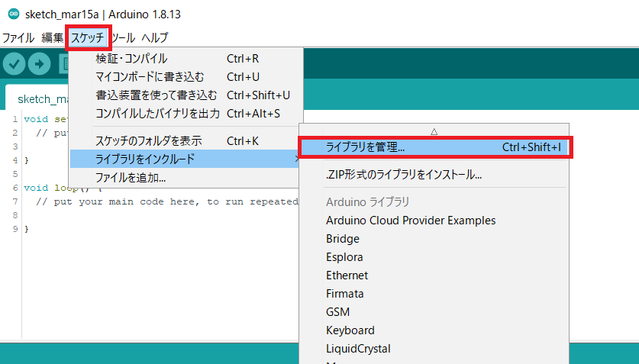
Task: Open the ヘルプ menu
Action: (x=154, y=38)
